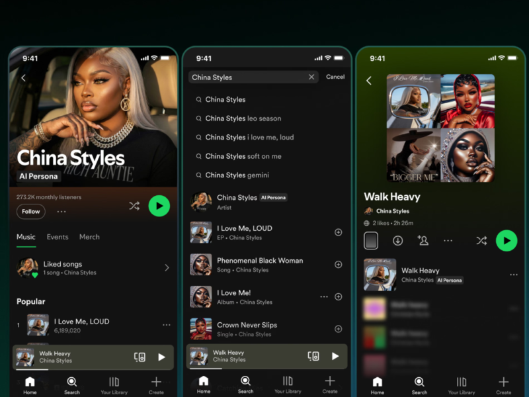Viewport: 529px width, 397px height.
Task: Tap Create in left phone nav bar
Action: [x=156, y=386]
